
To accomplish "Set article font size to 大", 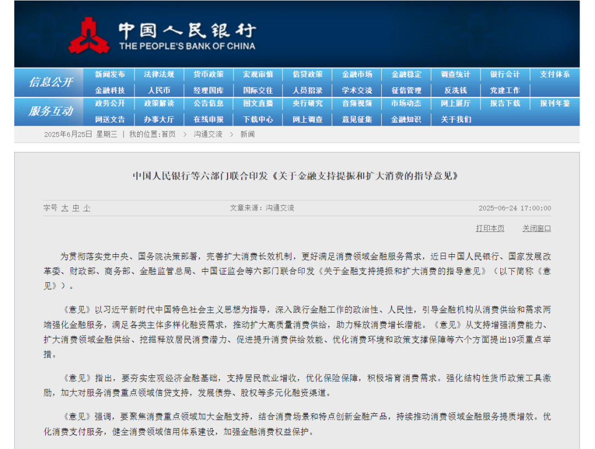I will click(x=65, y=208).
